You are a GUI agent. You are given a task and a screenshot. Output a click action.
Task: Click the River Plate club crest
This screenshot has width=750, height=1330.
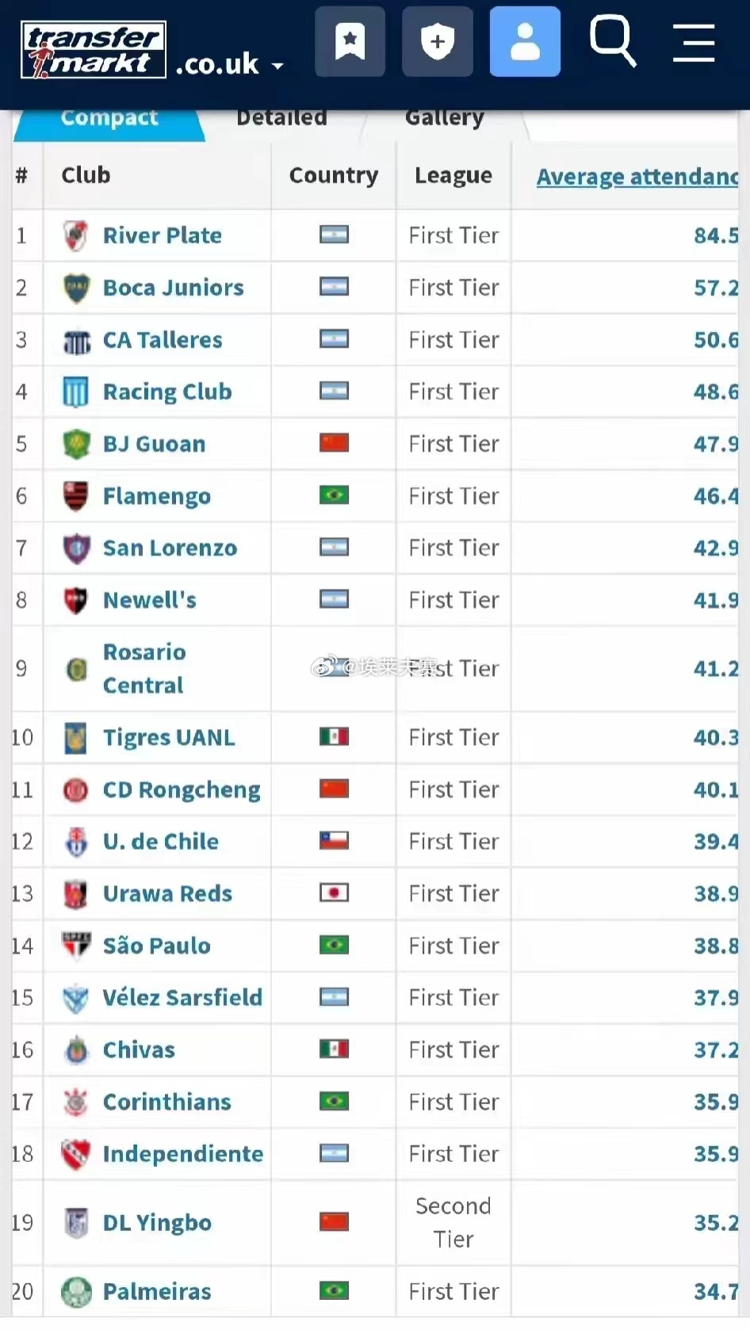76,235
